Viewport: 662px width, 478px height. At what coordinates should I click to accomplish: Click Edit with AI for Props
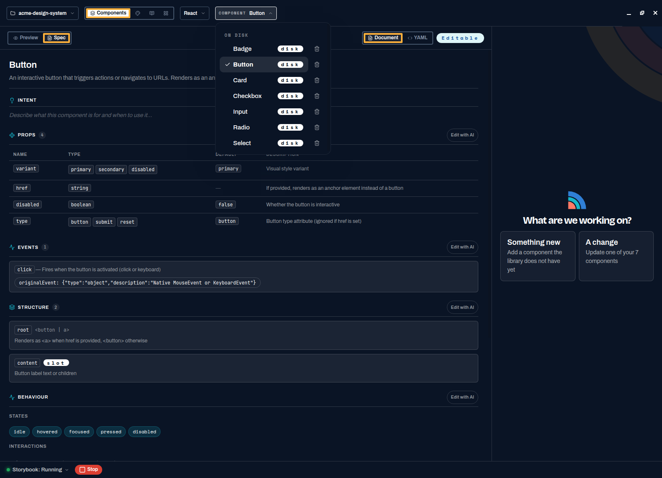point(463,135)
